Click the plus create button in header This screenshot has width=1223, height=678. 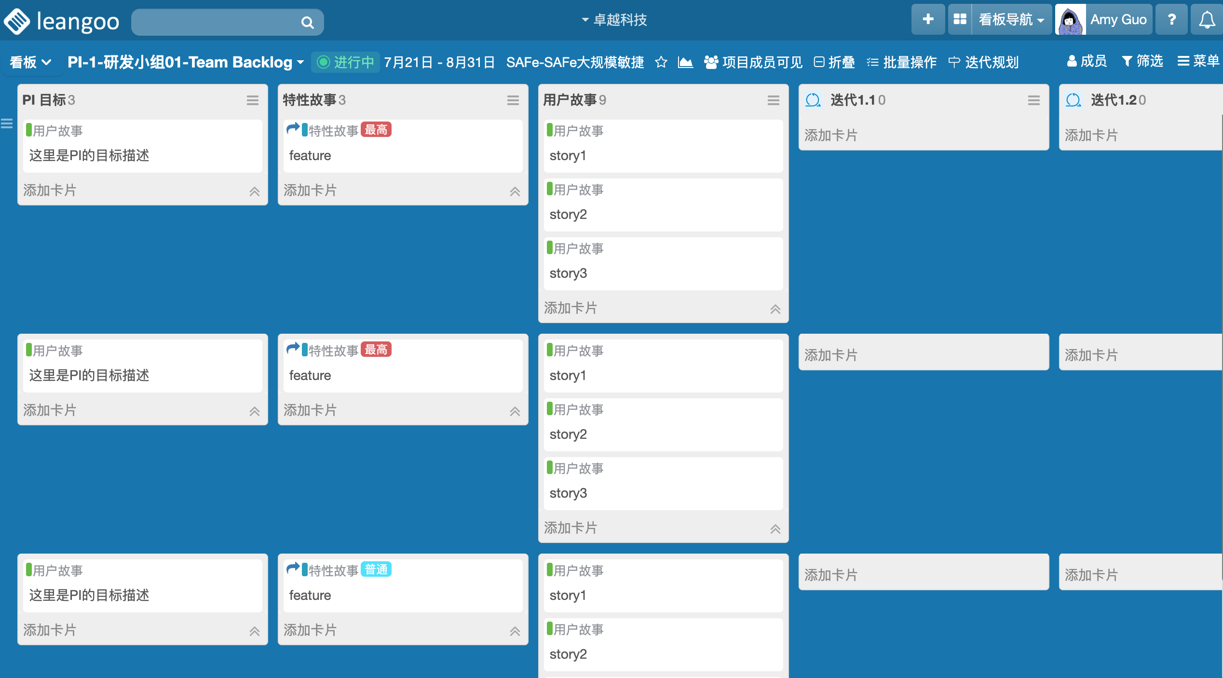coord(928,20)
